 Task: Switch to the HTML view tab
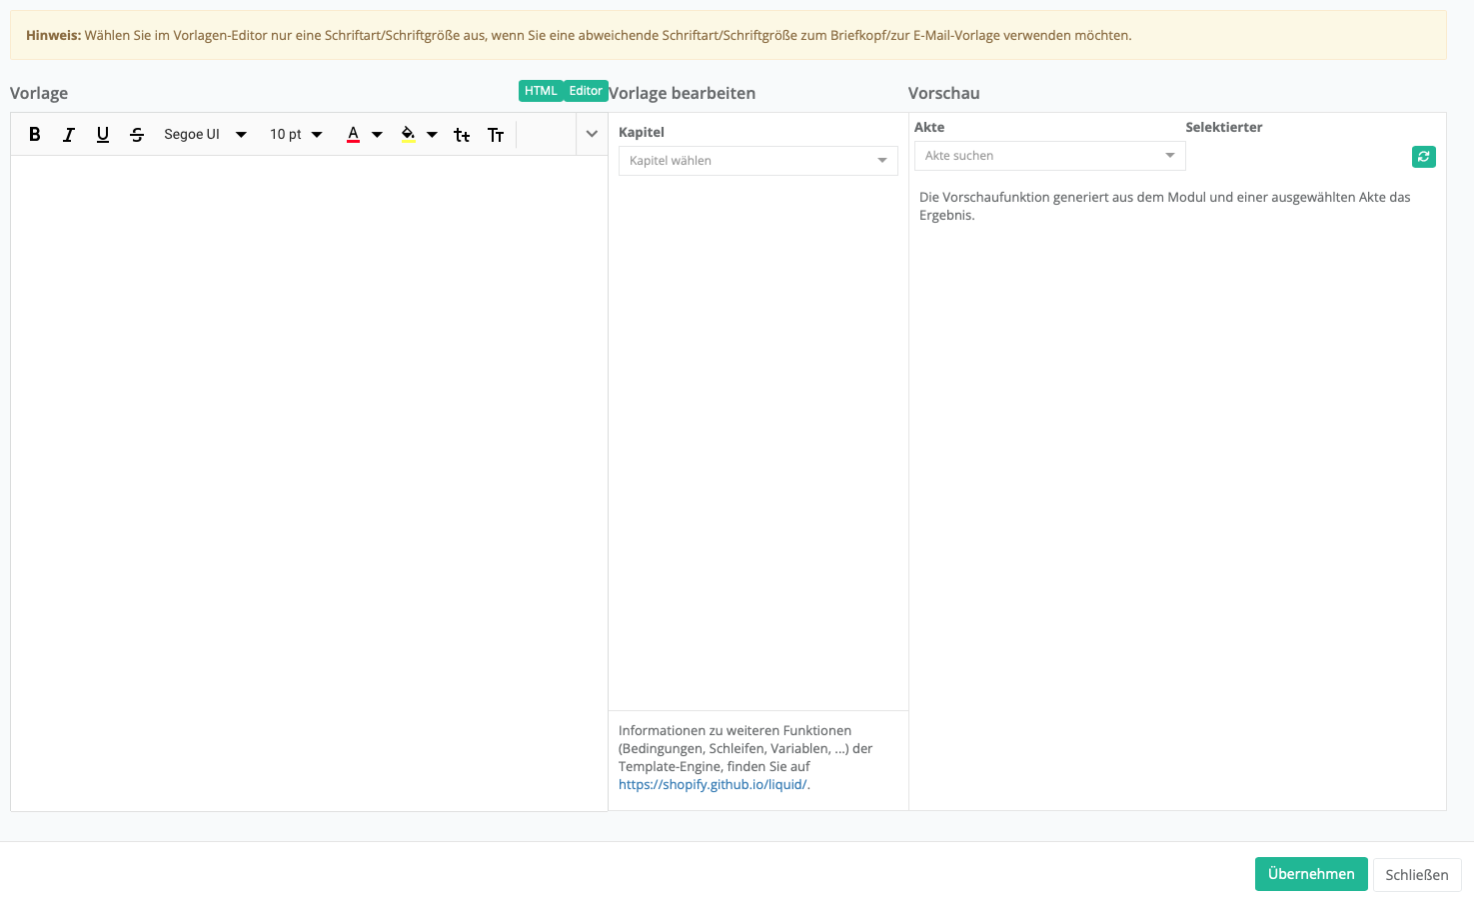point(541,91)
